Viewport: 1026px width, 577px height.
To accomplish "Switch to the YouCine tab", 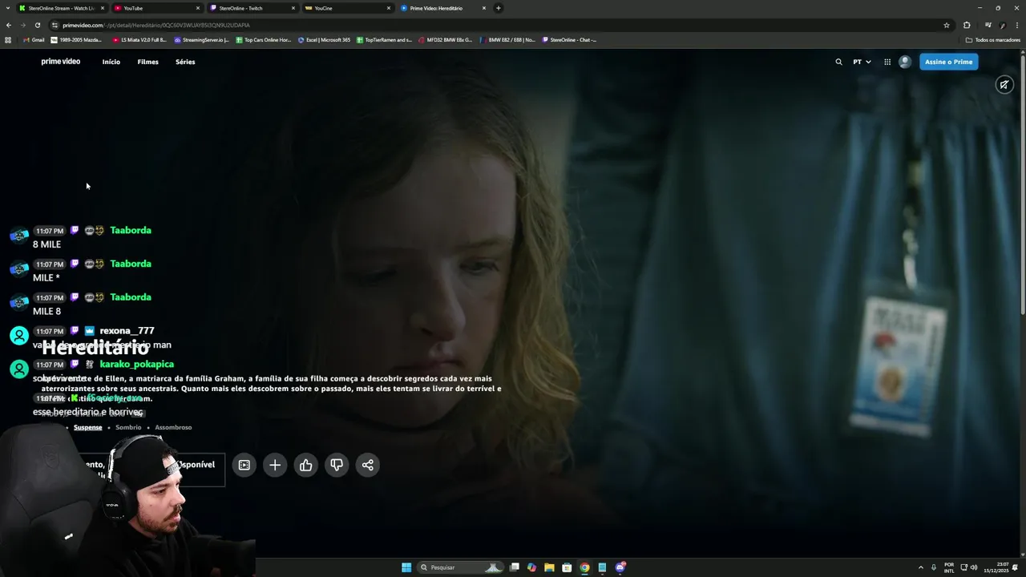I will click(x=347, y=8).
